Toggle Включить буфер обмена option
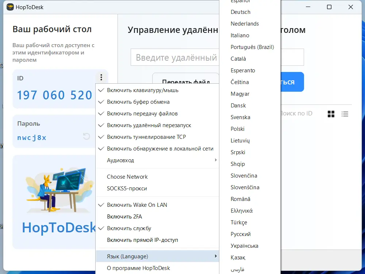This screenshot has height=274, width=365. pyautogui.click(x=157, y=102)
